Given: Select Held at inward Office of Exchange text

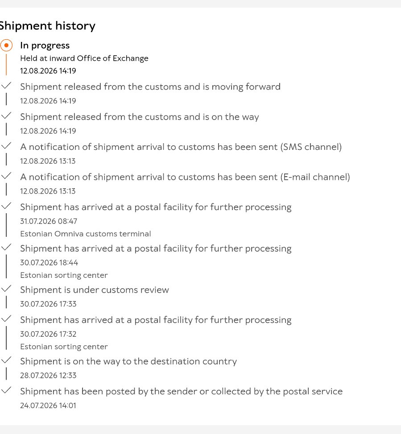Looking at the screenshot, I should click(x=84, y=58).
